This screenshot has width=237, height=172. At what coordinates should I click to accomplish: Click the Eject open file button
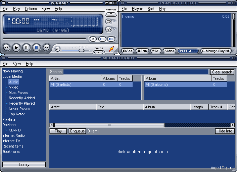[93, 39]
